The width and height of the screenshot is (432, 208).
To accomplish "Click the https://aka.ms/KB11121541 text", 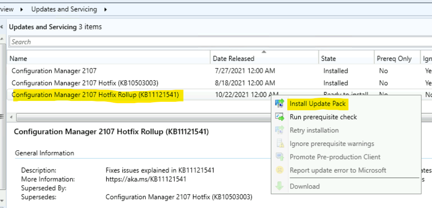I will pyautogui.click(x=146, y=179).
